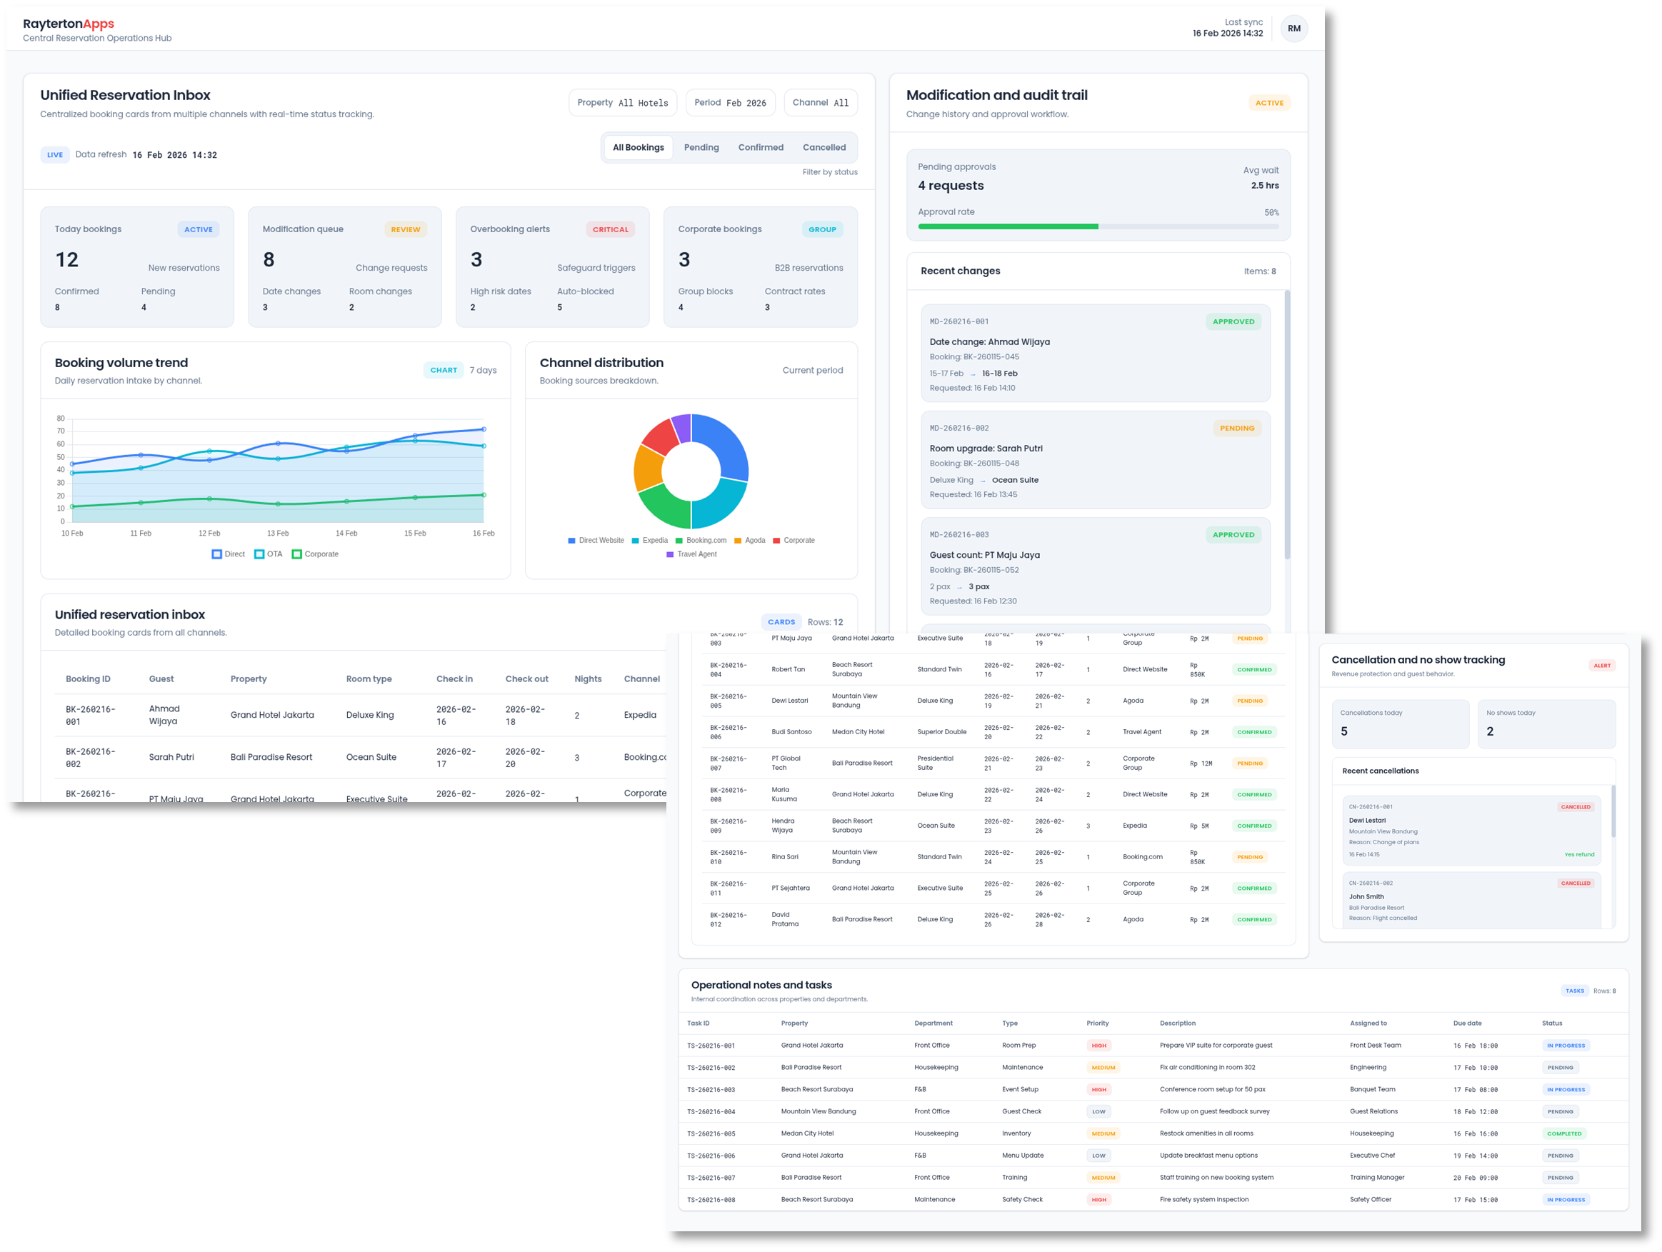
Task: Click Direct Website legend color square
Action: point(572,541)
